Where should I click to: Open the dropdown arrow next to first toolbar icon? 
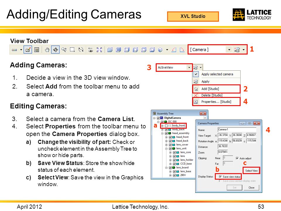(21, 50)
